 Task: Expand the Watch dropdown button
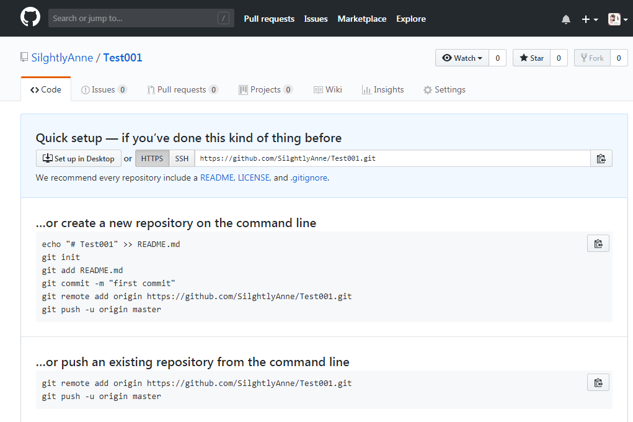tap(462, 58)
